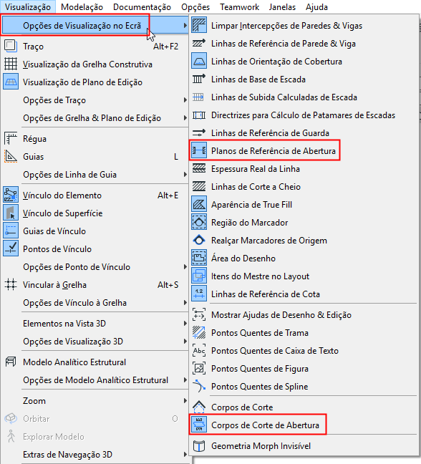Expand Opções de Vínculo à Grelha submenu

click(x=95, y=303)
